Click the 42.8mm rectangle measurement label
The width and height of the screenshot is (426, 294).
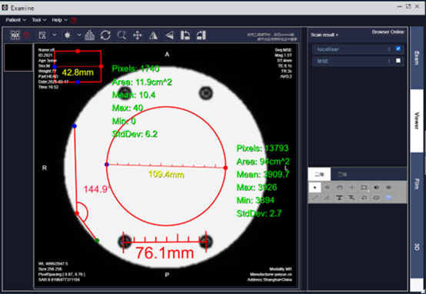tap(78, 72)
